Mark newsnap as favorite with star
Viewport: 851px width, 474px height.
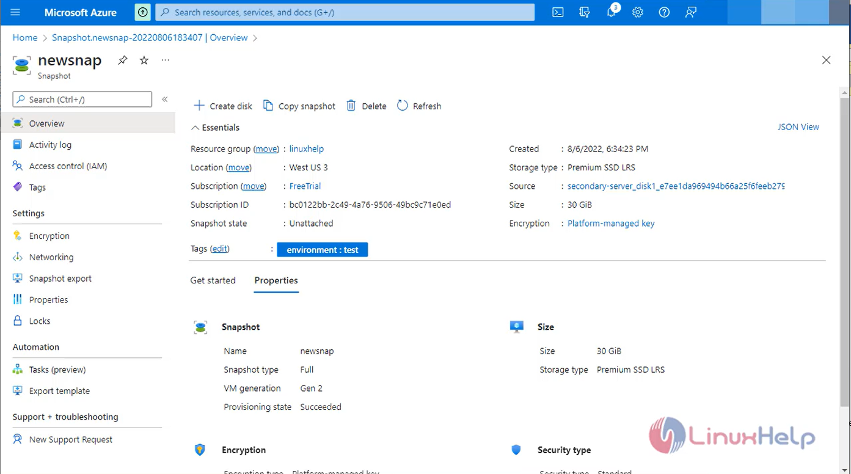click(x=144, y=60)
